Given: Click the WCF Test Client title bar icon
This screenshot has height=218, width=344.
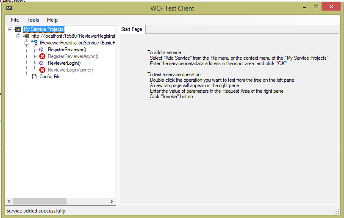Looking at the screenshot, I should click(x=9, y=8).
